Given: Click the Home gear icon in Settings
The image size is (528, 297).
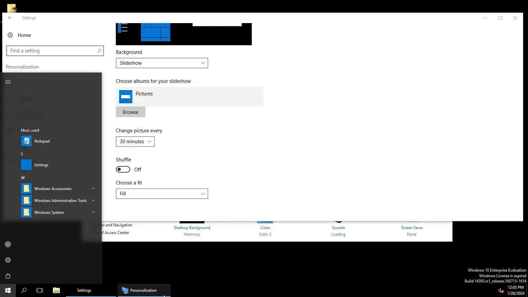Looking at the screenshot, I should pyautogui.click(x=10, y=35).
